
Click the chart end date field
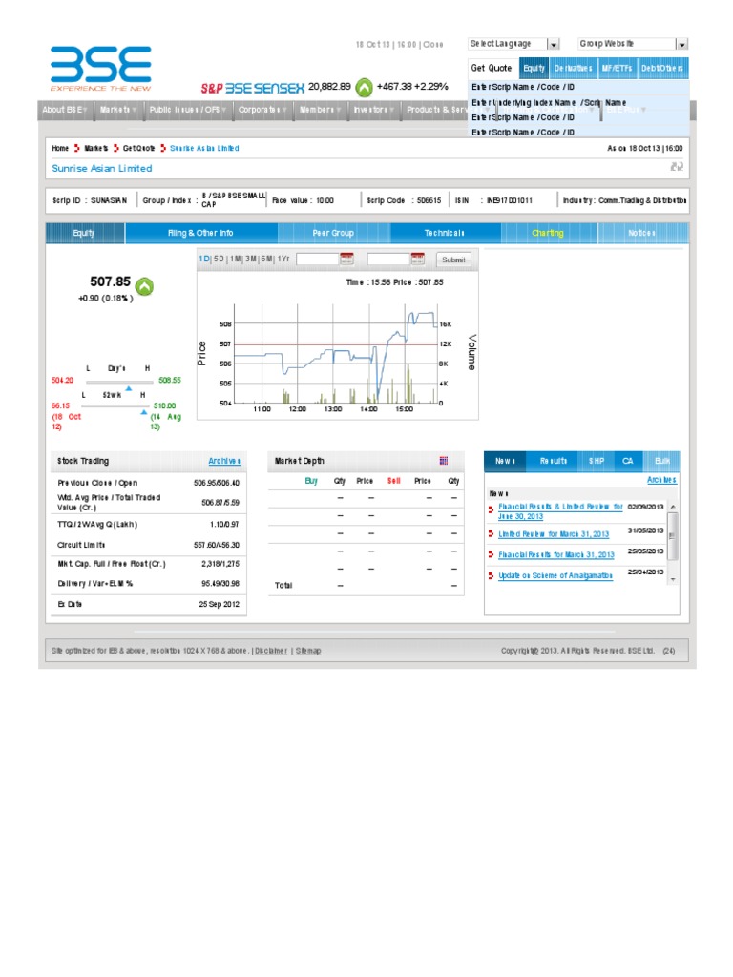[x=388, y=259]
